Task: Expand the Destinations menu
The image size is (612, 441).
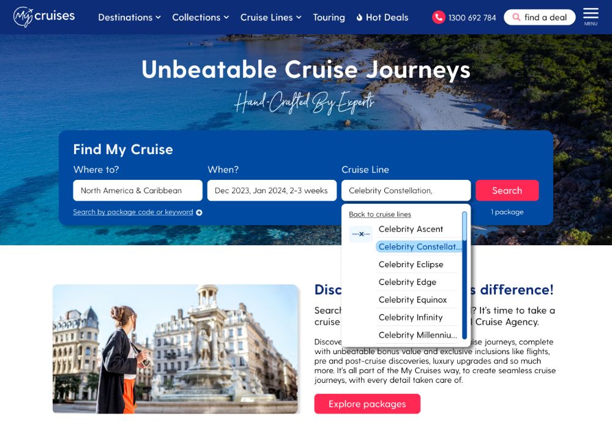Action: (x=129, y=17)
